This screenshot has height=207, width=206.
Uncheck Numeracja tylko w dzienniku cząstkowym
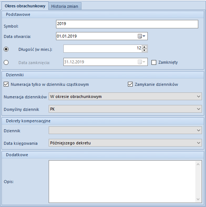(6, 84)
